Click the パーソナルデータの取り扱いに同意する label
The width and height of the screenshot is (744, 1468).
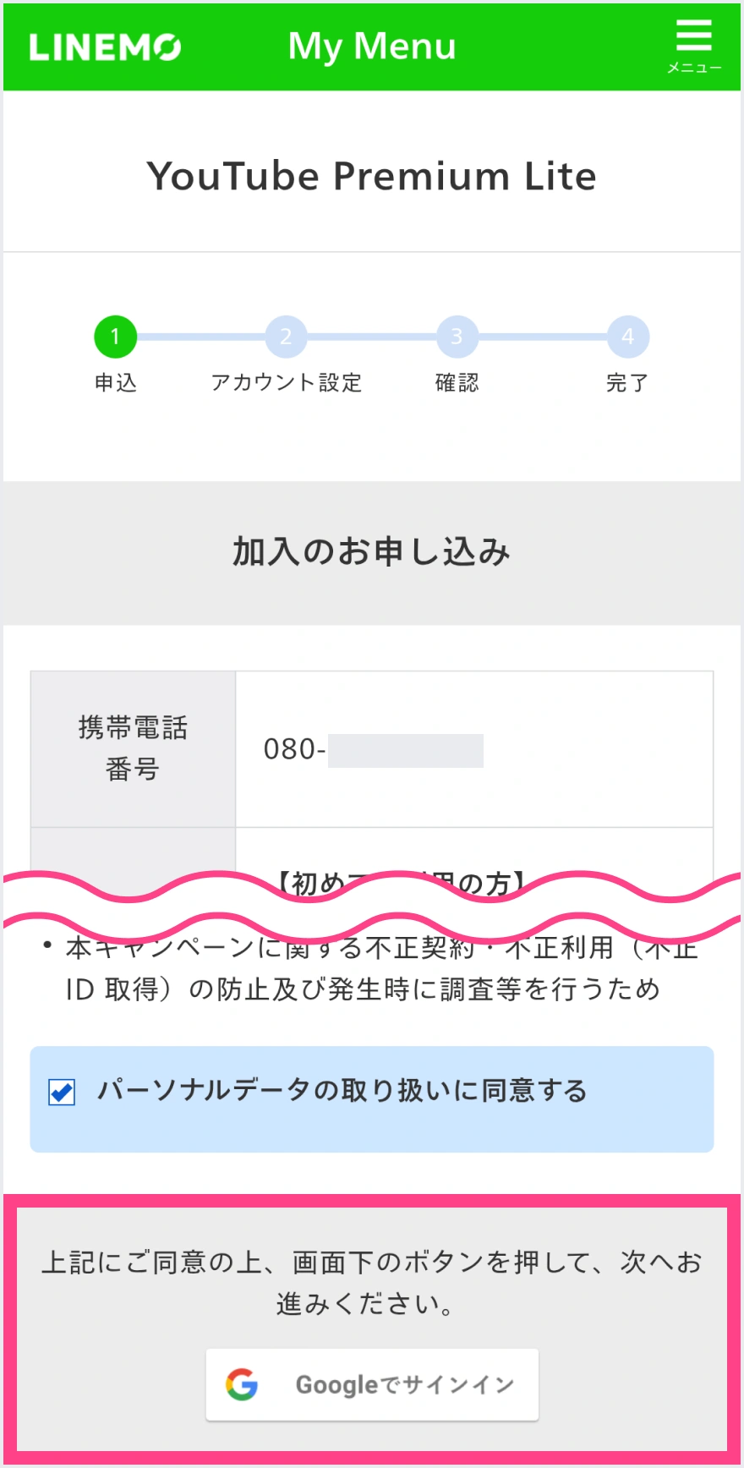point(342,1091)
